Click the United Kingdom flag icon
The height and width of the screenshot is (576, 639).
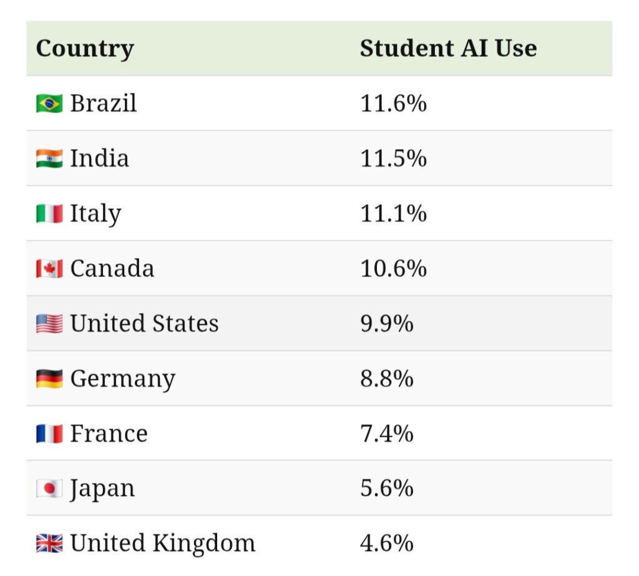pyautogui.click(x=49, y=543)
